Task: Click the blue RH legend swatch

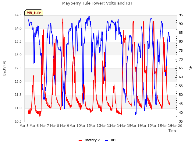Action: pos(107,141)
